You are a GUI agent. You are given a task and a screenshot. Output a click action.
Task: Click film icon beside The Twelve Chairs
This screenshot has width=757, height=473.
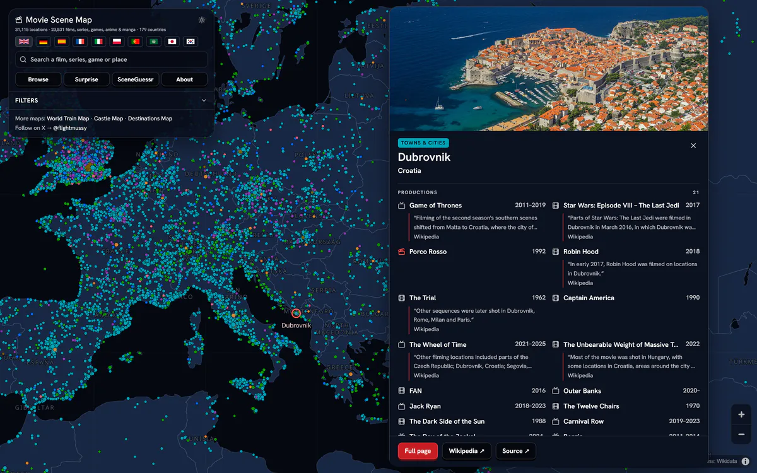556,406
